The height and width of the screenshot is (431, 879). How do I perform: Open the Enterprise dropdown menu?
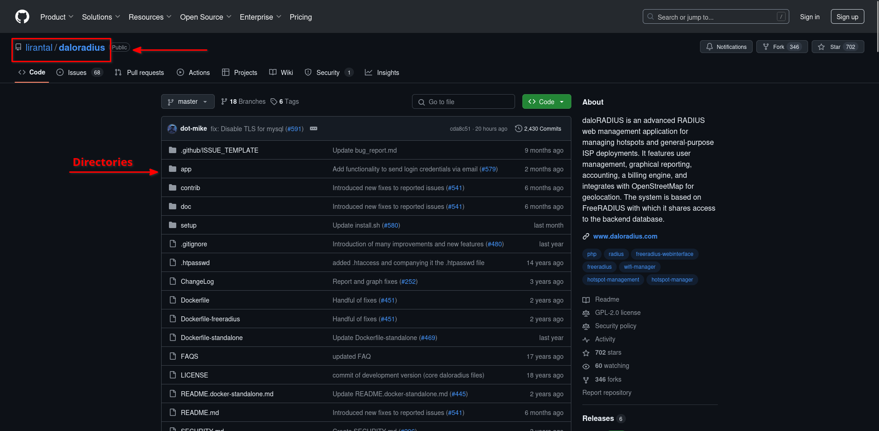tap(260, 17)
